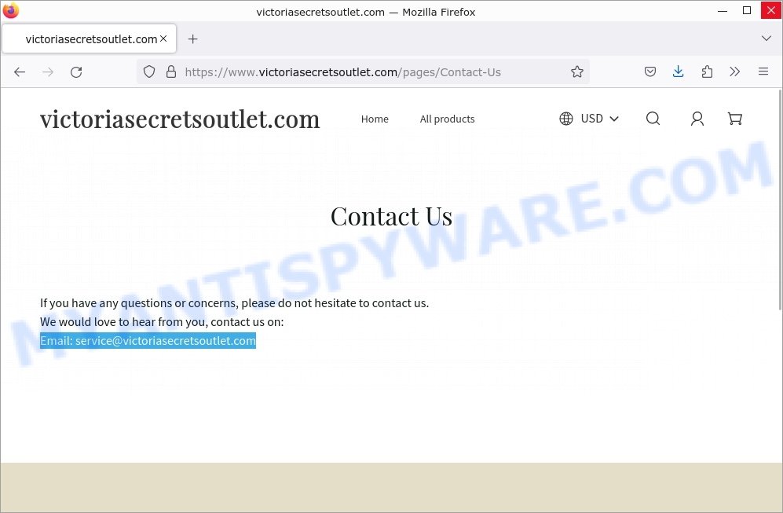Screen dimensions: 783x513
Task: Open the user account icon
Action: click(x=697, y=119)
